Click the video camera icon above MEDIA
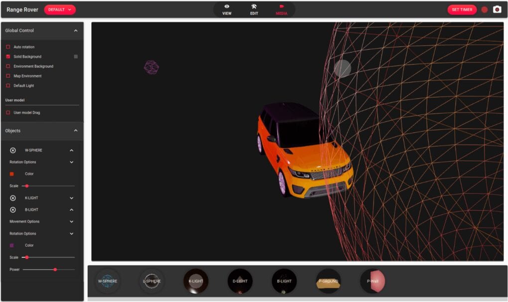 coord(281,6)
